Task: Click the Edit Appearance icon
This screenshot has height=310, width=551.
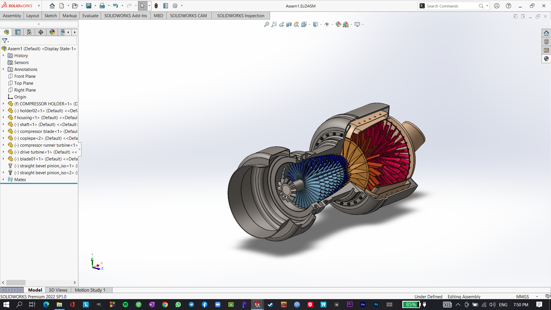Action: tap(338, 24)
